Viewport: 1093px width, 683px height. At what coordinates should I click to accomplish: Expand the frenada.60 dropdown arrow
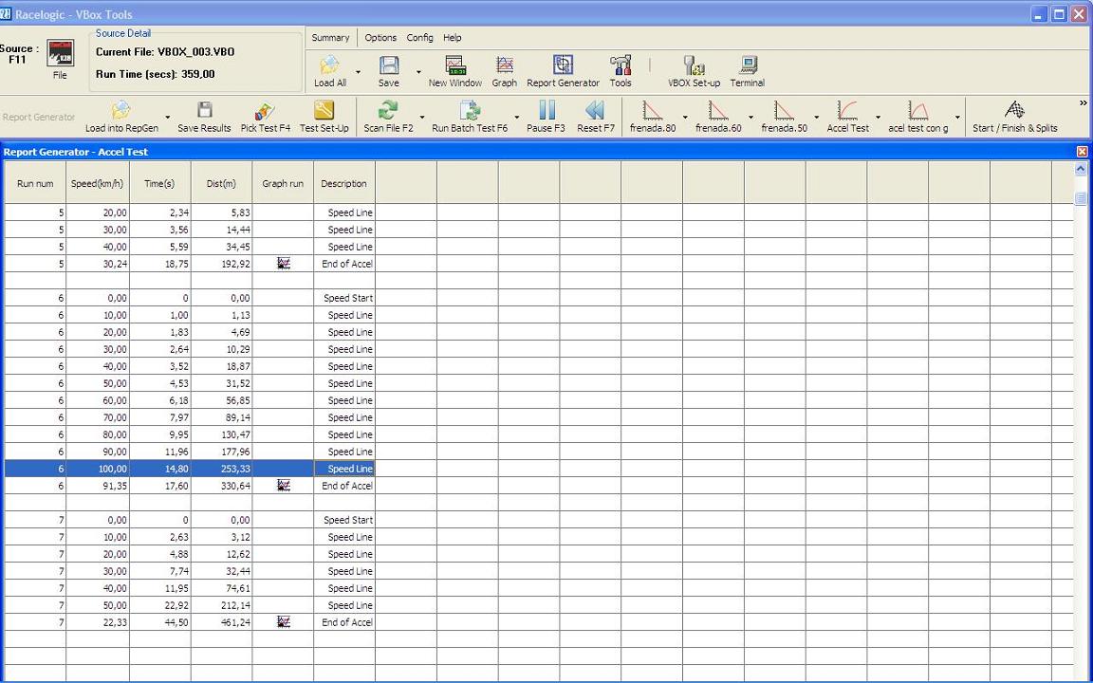(x=750, y=118)
